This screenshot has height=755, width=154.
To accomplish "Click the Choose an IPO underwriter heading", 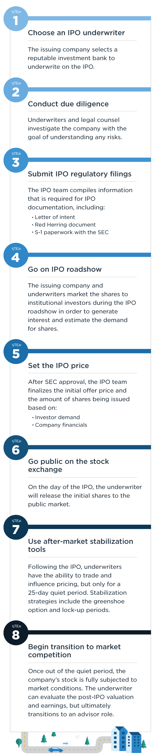I will [x=76, y=33].
